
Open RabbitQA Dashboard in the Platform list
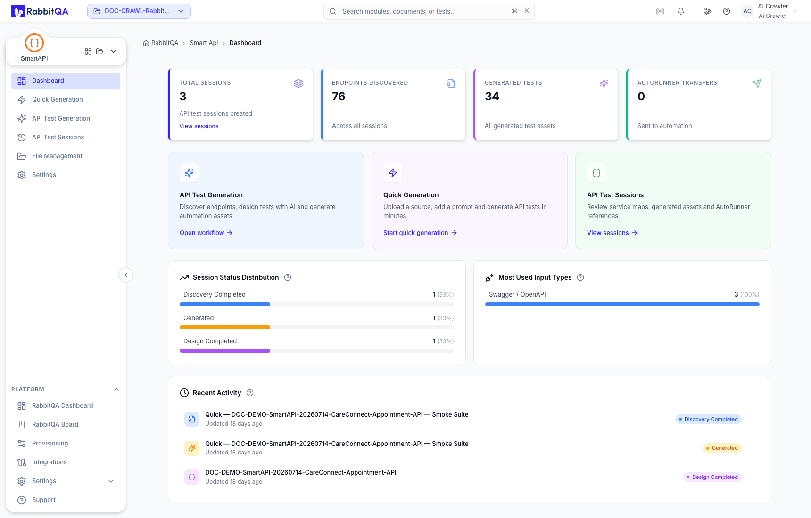tap(66, 406)
